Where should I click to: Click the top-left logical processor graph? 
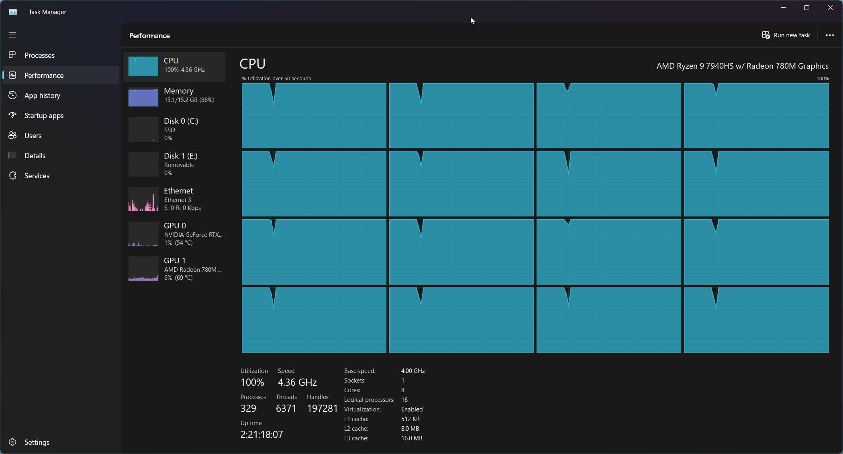pyautogui.click(x=314, y=116)
